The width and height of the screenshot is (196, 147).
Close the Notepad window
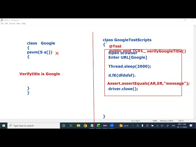point(192,20)
